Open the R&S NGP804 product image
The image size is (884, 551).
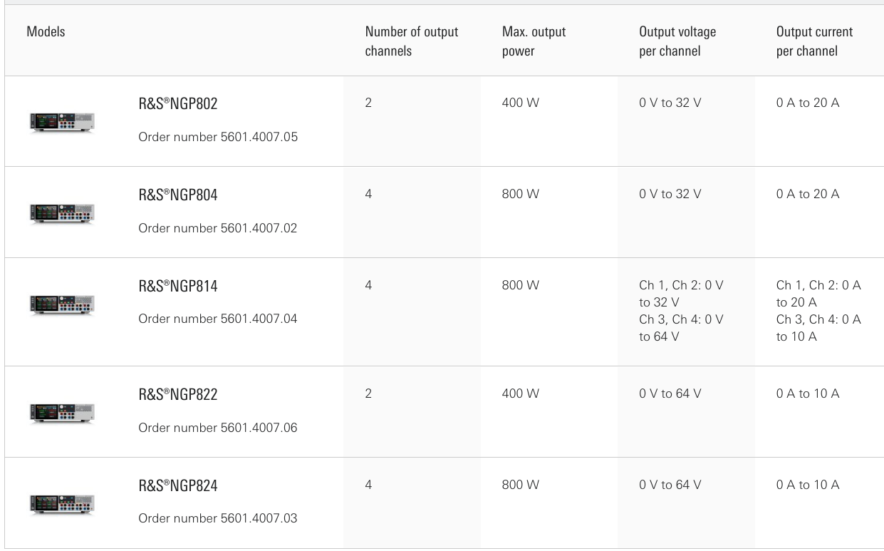click(62, 213)
